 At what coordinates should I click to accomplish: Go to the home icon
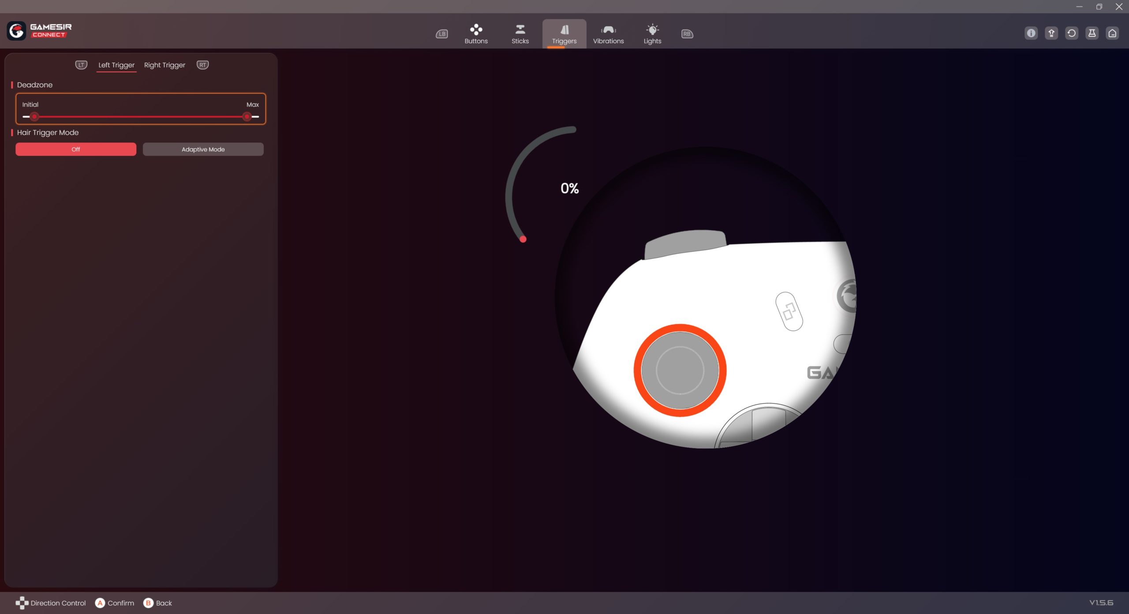coord(1112,33)
